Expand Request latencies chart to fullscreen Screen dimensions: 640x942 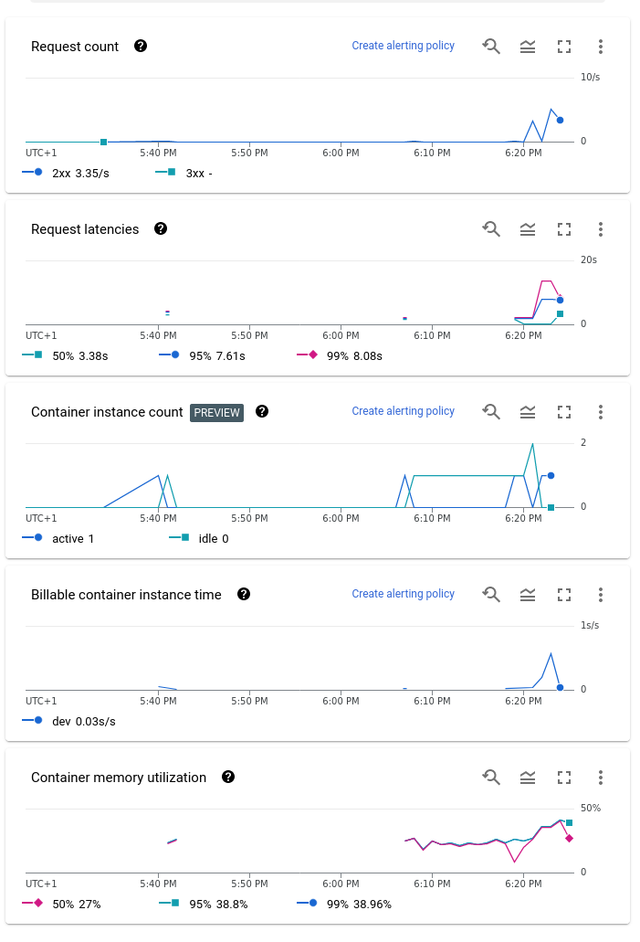(563, 229)
